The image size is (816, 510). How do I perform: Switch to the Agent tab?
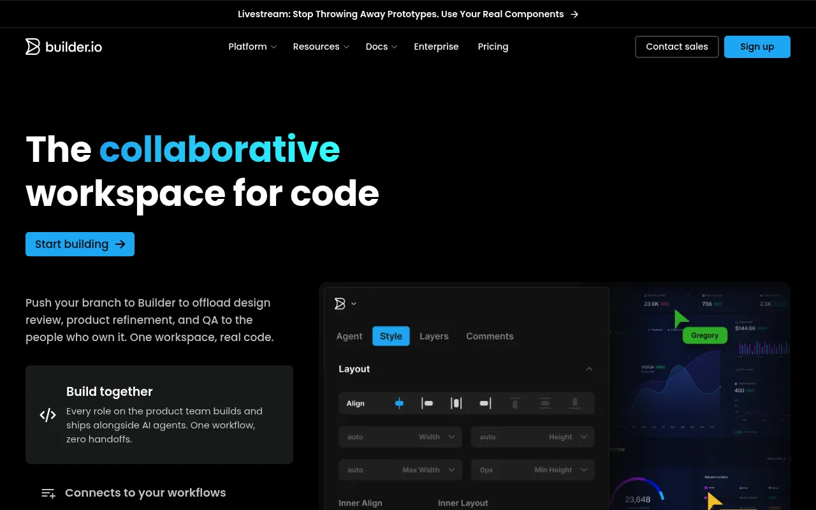tap(349, 336)
